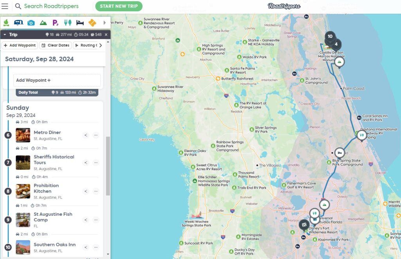Open more options for Prohibition Kitchen
The image size is (401, 259).
point(96,191)
